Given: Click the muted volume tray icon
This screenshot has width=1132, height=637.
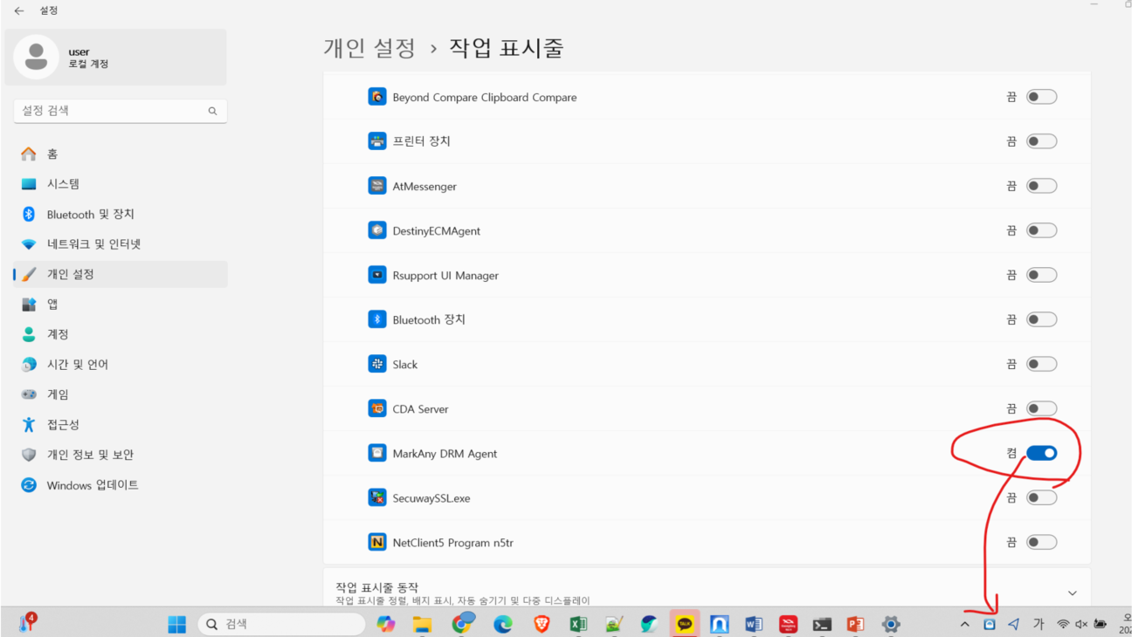Looking at the screenshot, I should [x=1081, y=624].
